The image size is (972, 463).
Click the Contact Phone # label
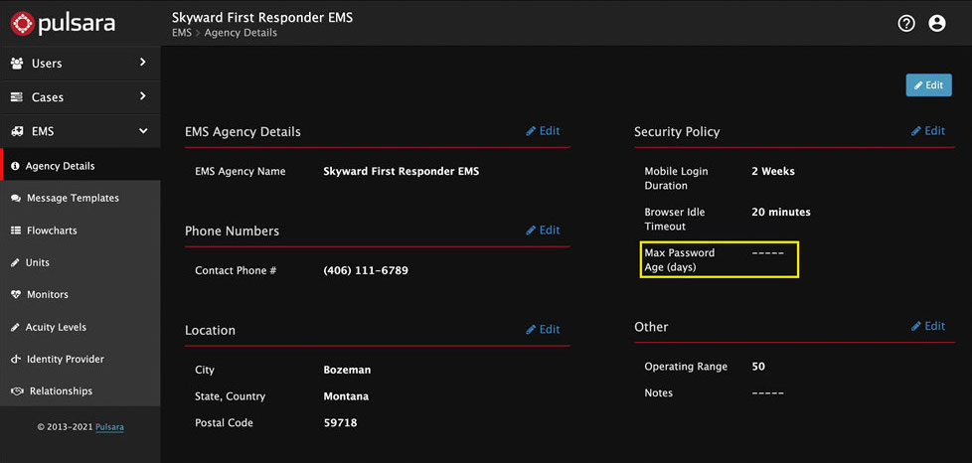pos(235,271)
